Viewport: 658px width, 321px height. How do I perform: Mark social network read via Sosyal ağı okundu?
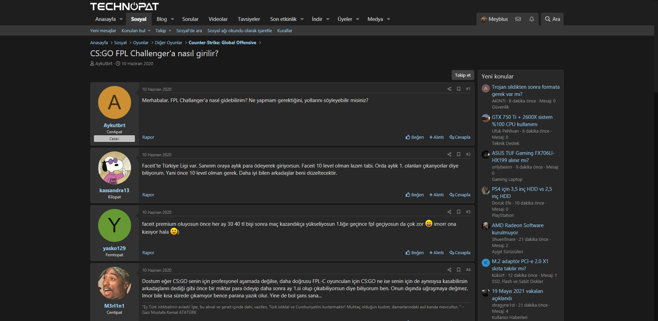240,31
